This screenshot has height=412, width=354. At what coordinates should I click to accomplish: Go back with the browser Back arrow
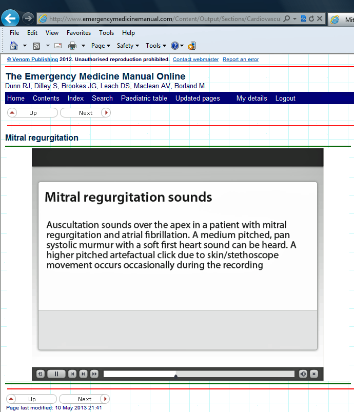(10, 18)
